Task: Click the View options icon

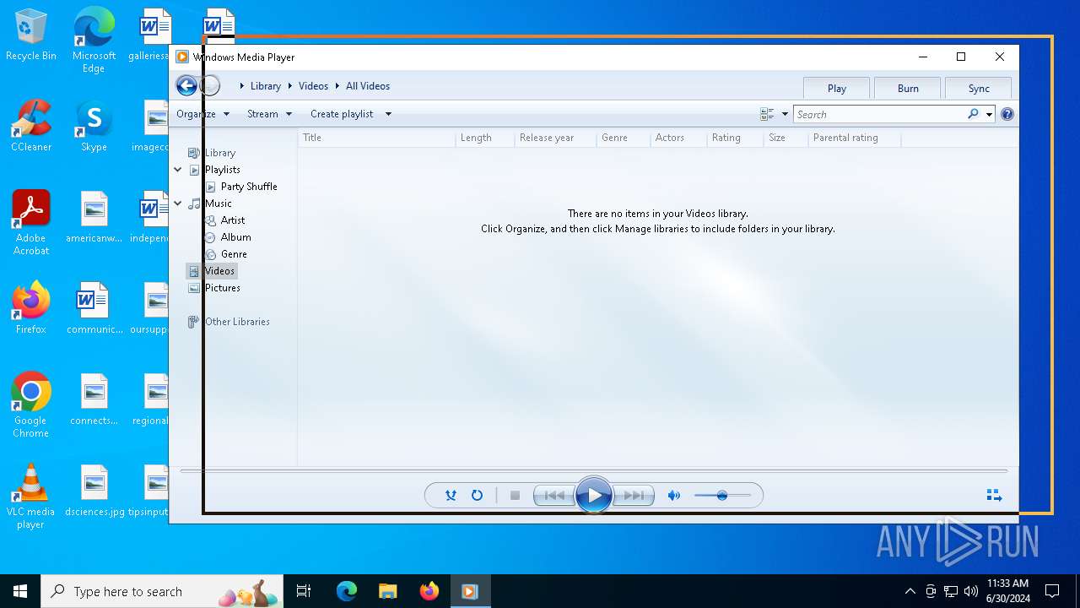Action: [x=767, y=114]
